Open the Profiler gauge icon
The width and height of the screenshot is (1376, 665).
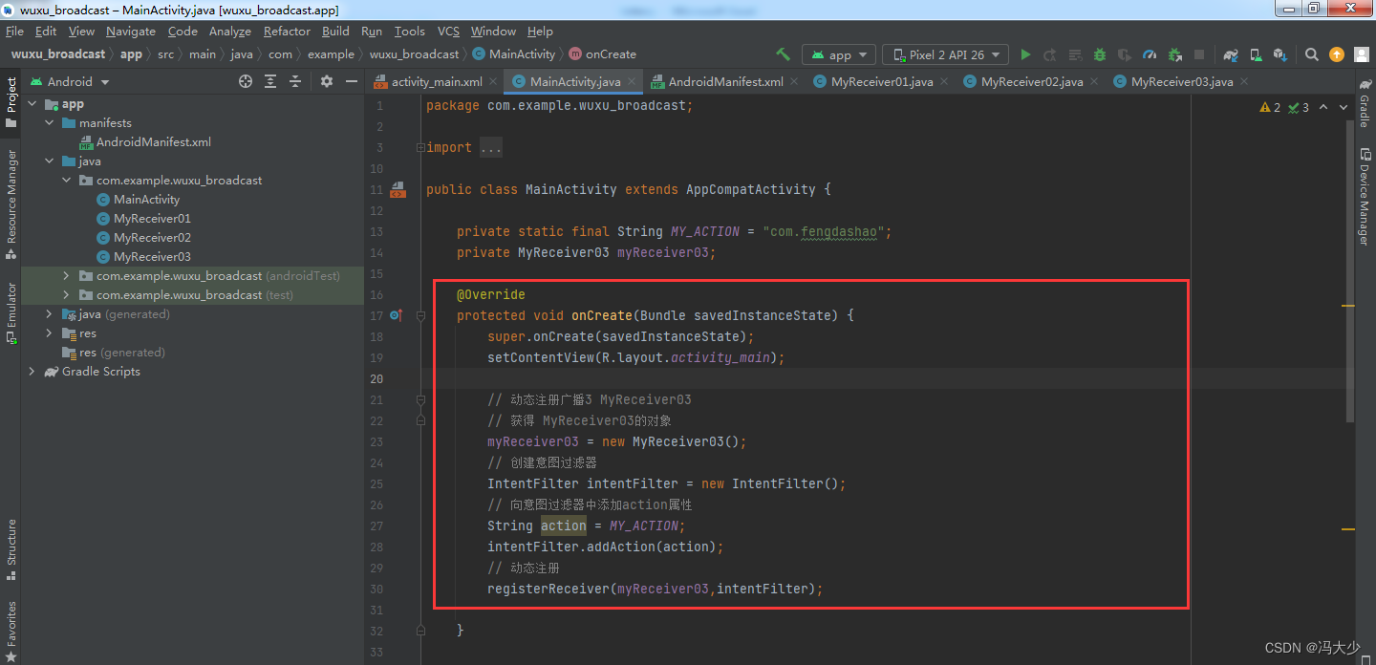(1150, 54)
